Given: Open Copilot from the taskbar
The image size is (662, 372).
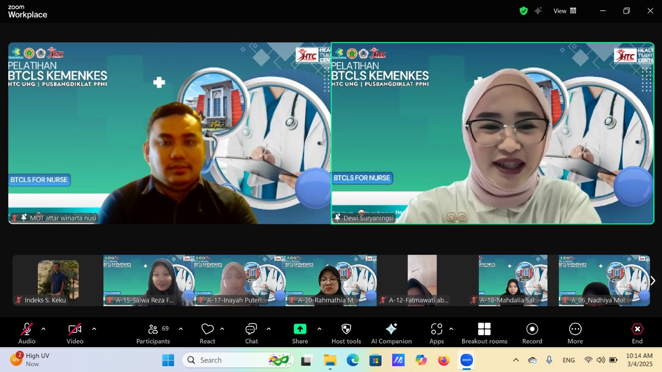Looking at the screenshot, I should coord(421,360).
